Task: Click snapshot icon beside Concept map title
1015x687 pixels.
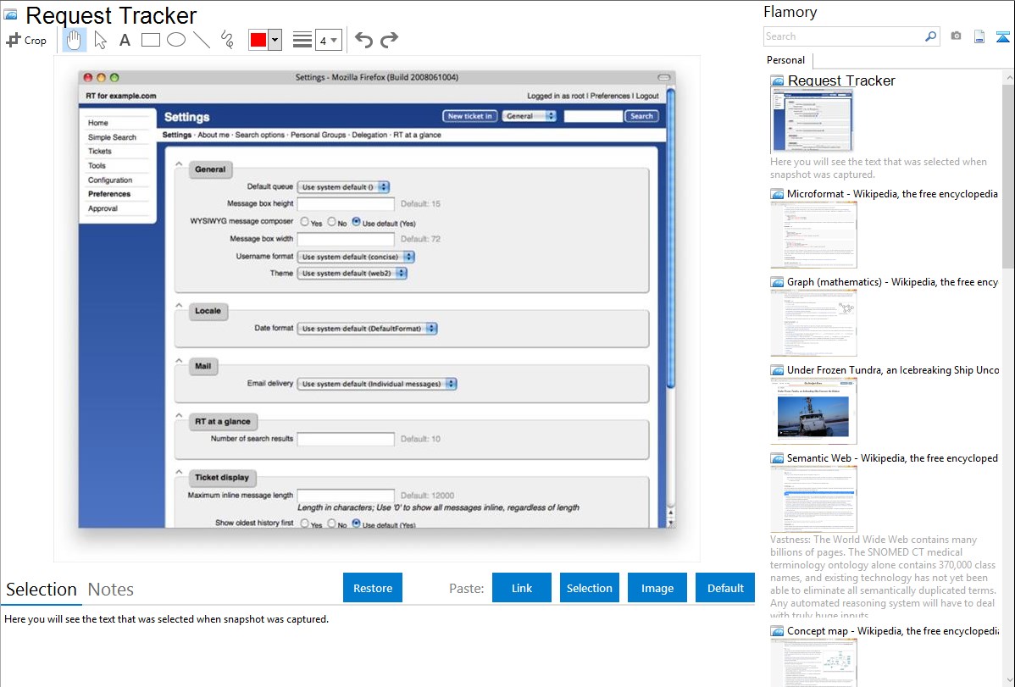Action: click(x=777, y=631)
